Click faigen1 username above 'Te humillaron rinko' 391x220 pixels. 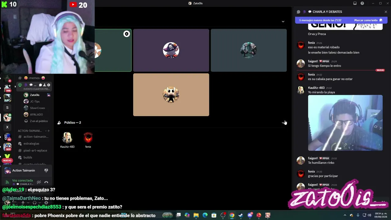point(313,158)
